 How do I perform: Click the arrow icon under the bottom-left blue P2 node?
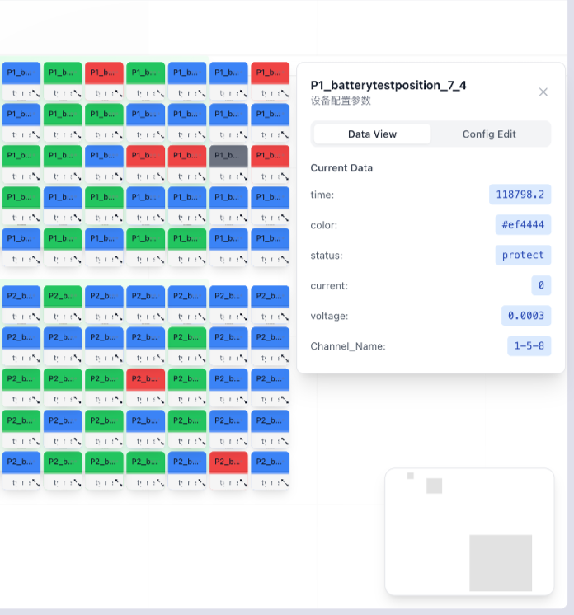(x=35, y=482)
